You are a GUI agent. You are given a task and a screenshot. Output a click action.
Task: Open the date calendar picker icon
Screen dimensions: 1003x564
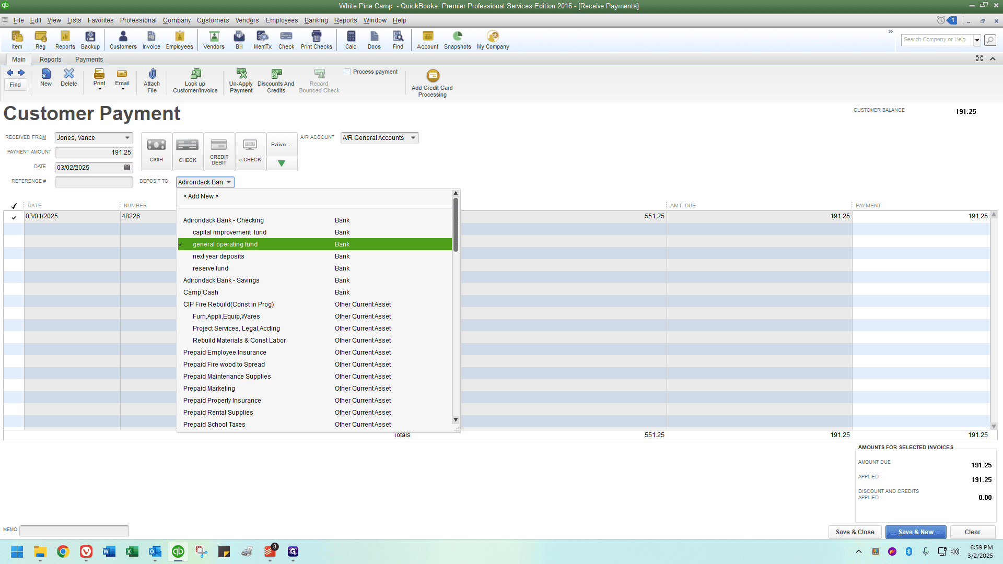(x=127, y=168)
